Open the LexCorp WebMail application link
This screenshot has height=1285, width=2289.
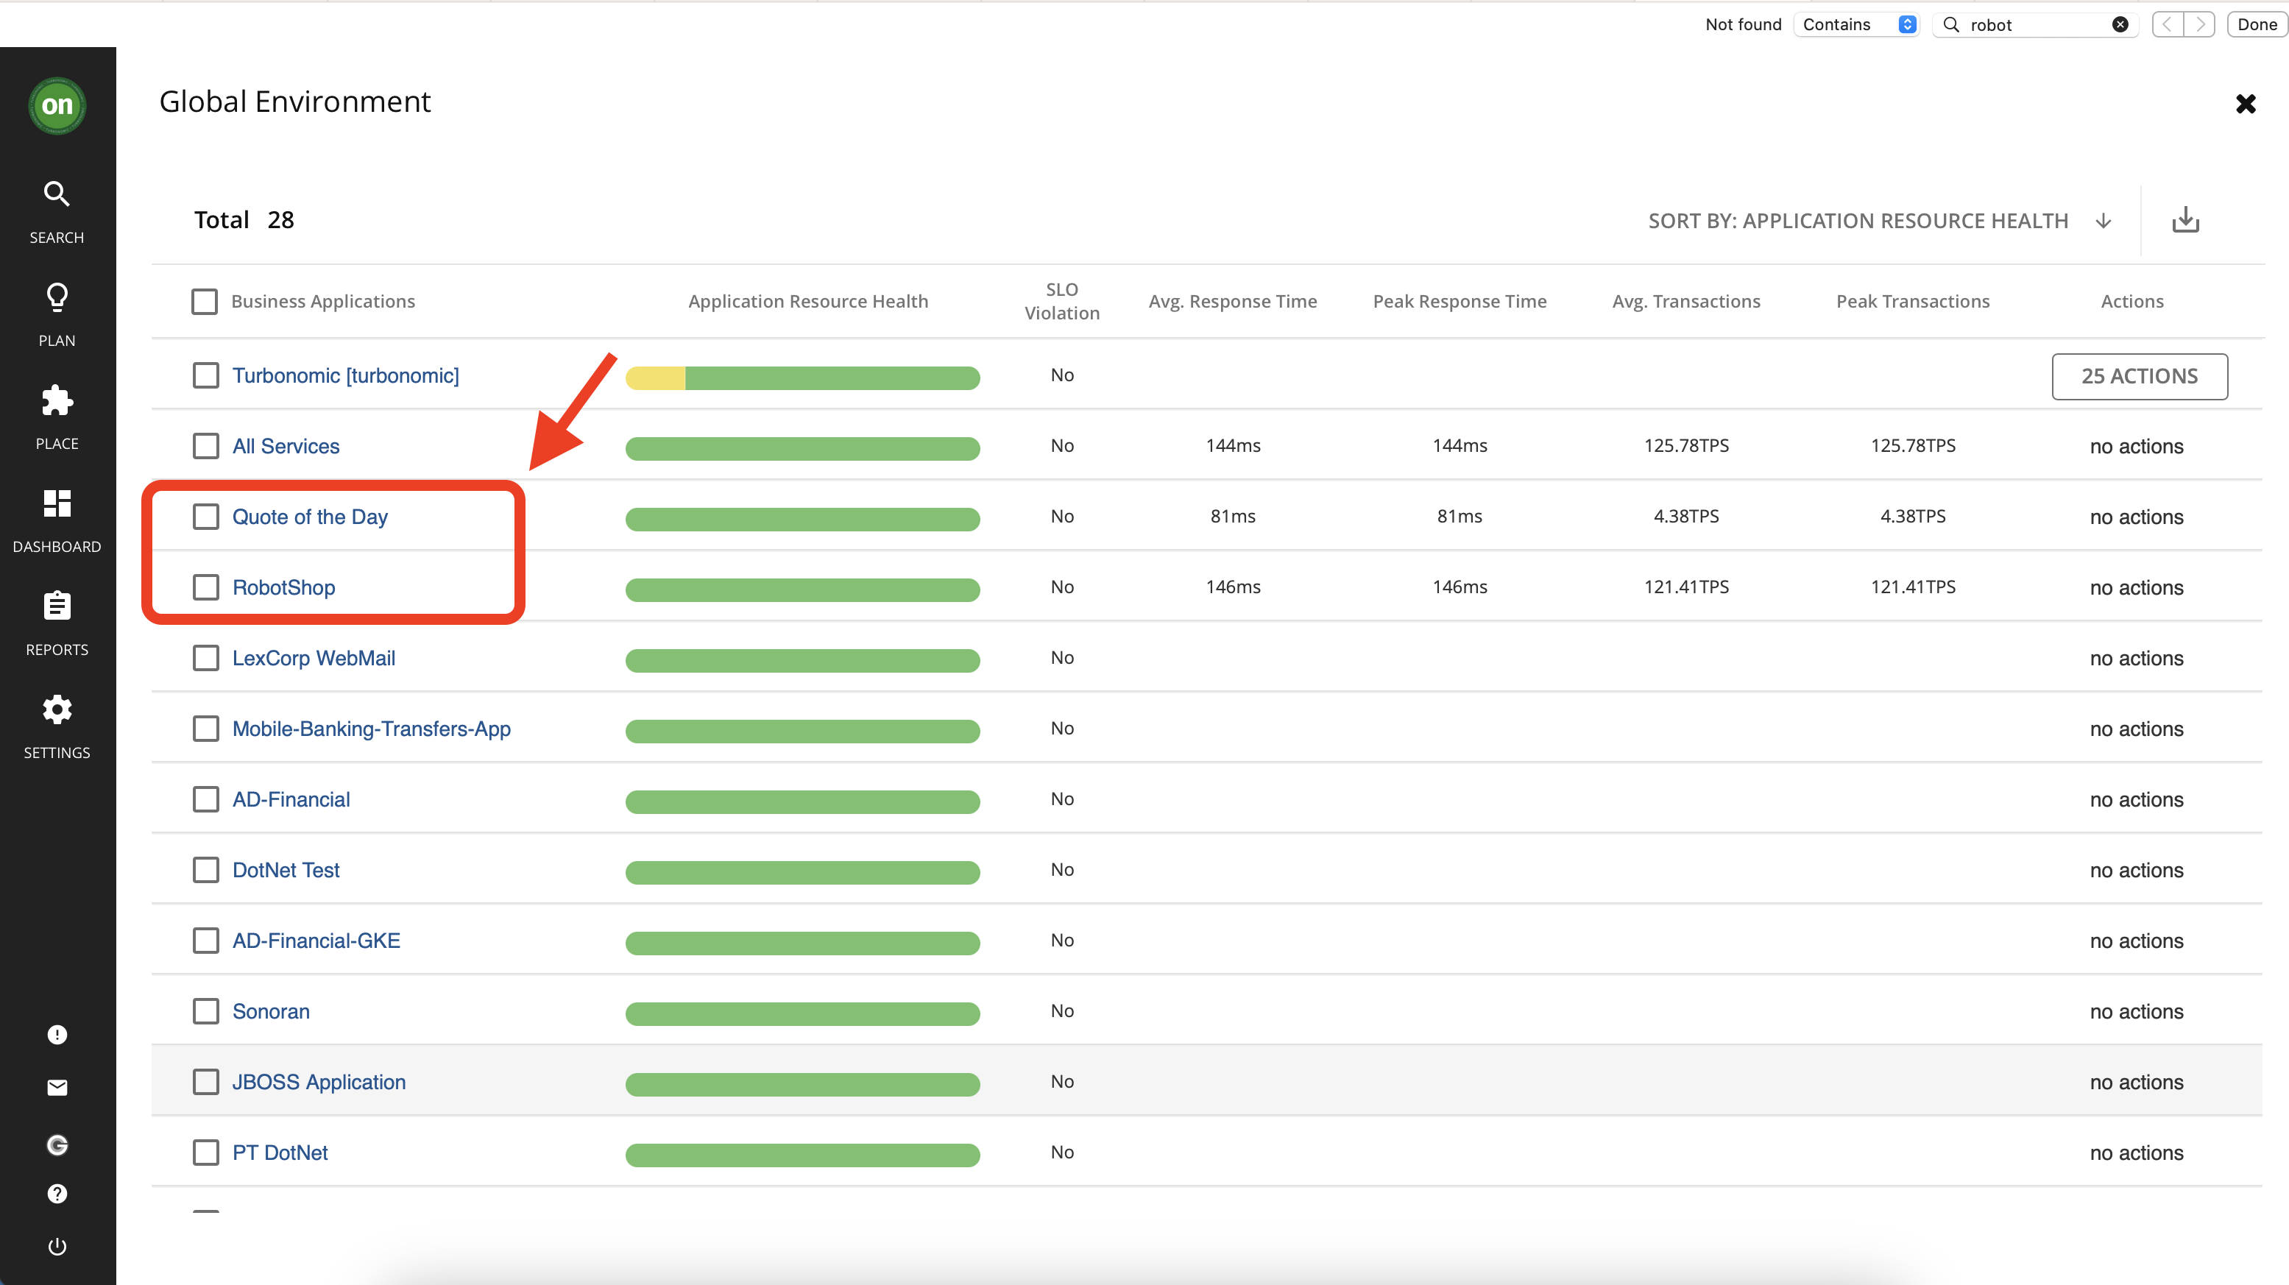pyautogui.click(x=314, y=658)
